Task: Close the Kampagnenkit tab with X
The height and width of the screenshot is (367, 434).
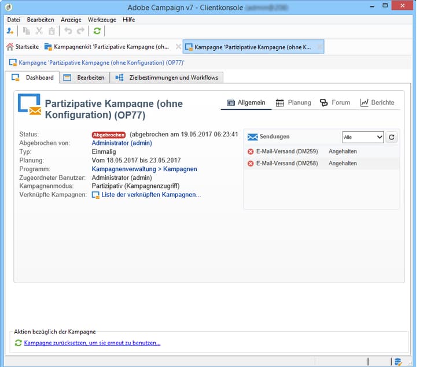Action: click(179, 47)
